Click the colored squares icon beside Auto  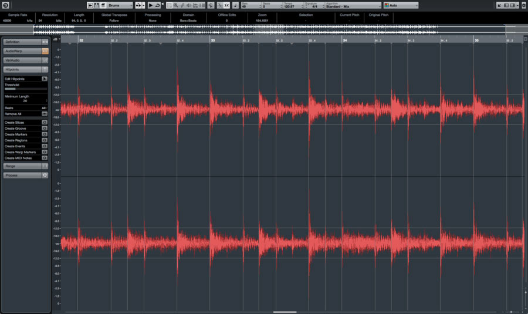click(x=386, y=5)
